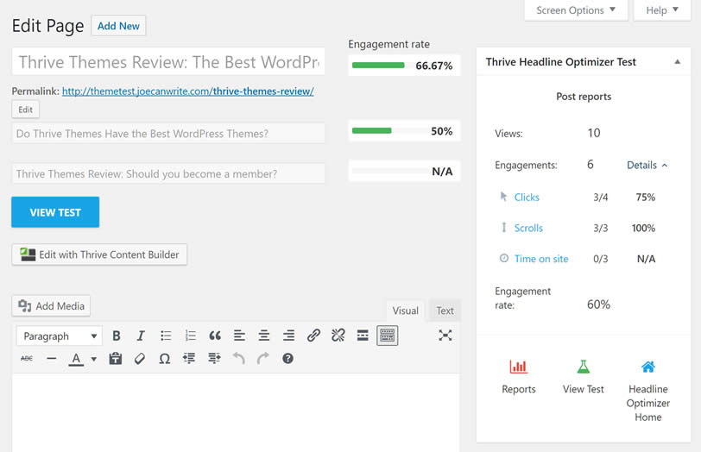
Task: Open the Time on site link
Action: click(541, 259)
